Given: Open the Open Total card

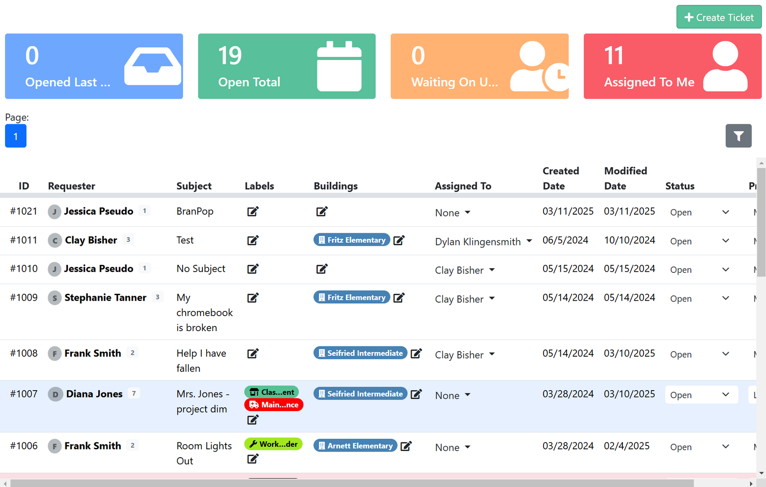Looking at the screenshot, I should (287, 66).
